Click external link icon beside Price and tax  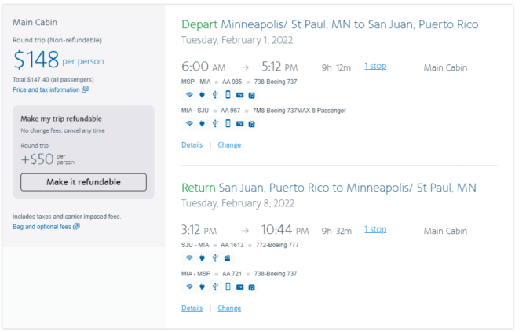click(x=86, y=89)
